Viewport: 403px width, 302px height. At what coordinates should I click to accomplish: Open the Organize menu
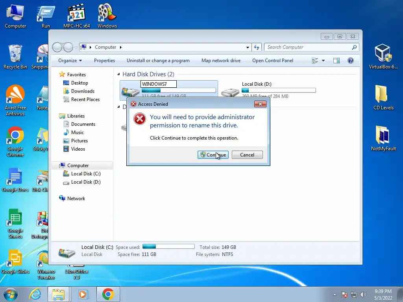coord(70,61)
